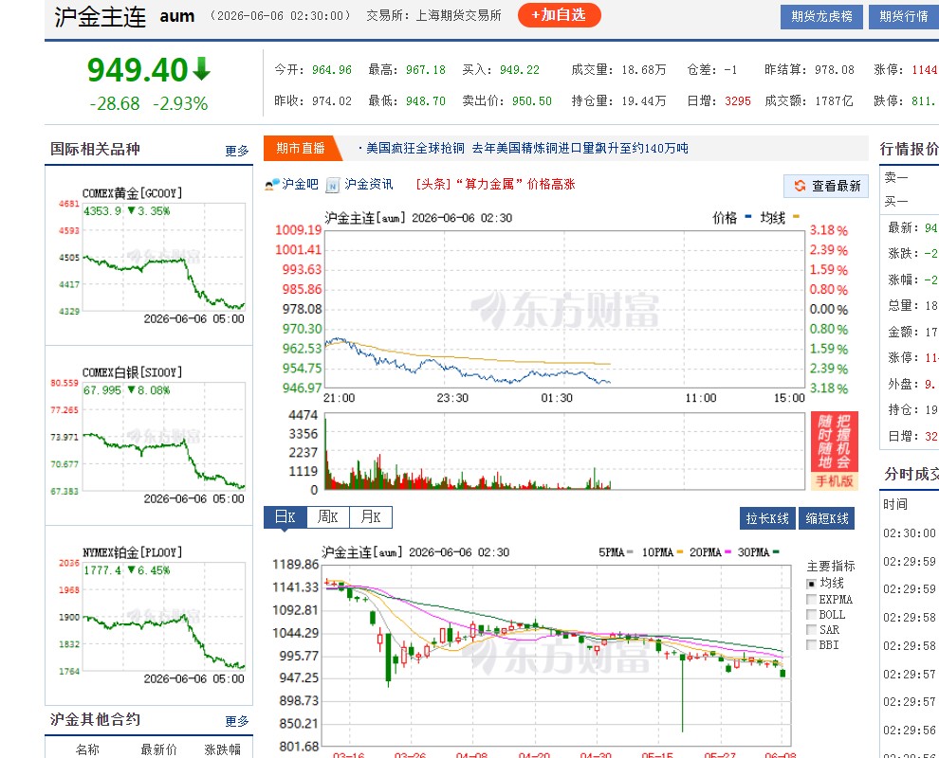Click the 5PMA grey legend marker

coord(630,552)
